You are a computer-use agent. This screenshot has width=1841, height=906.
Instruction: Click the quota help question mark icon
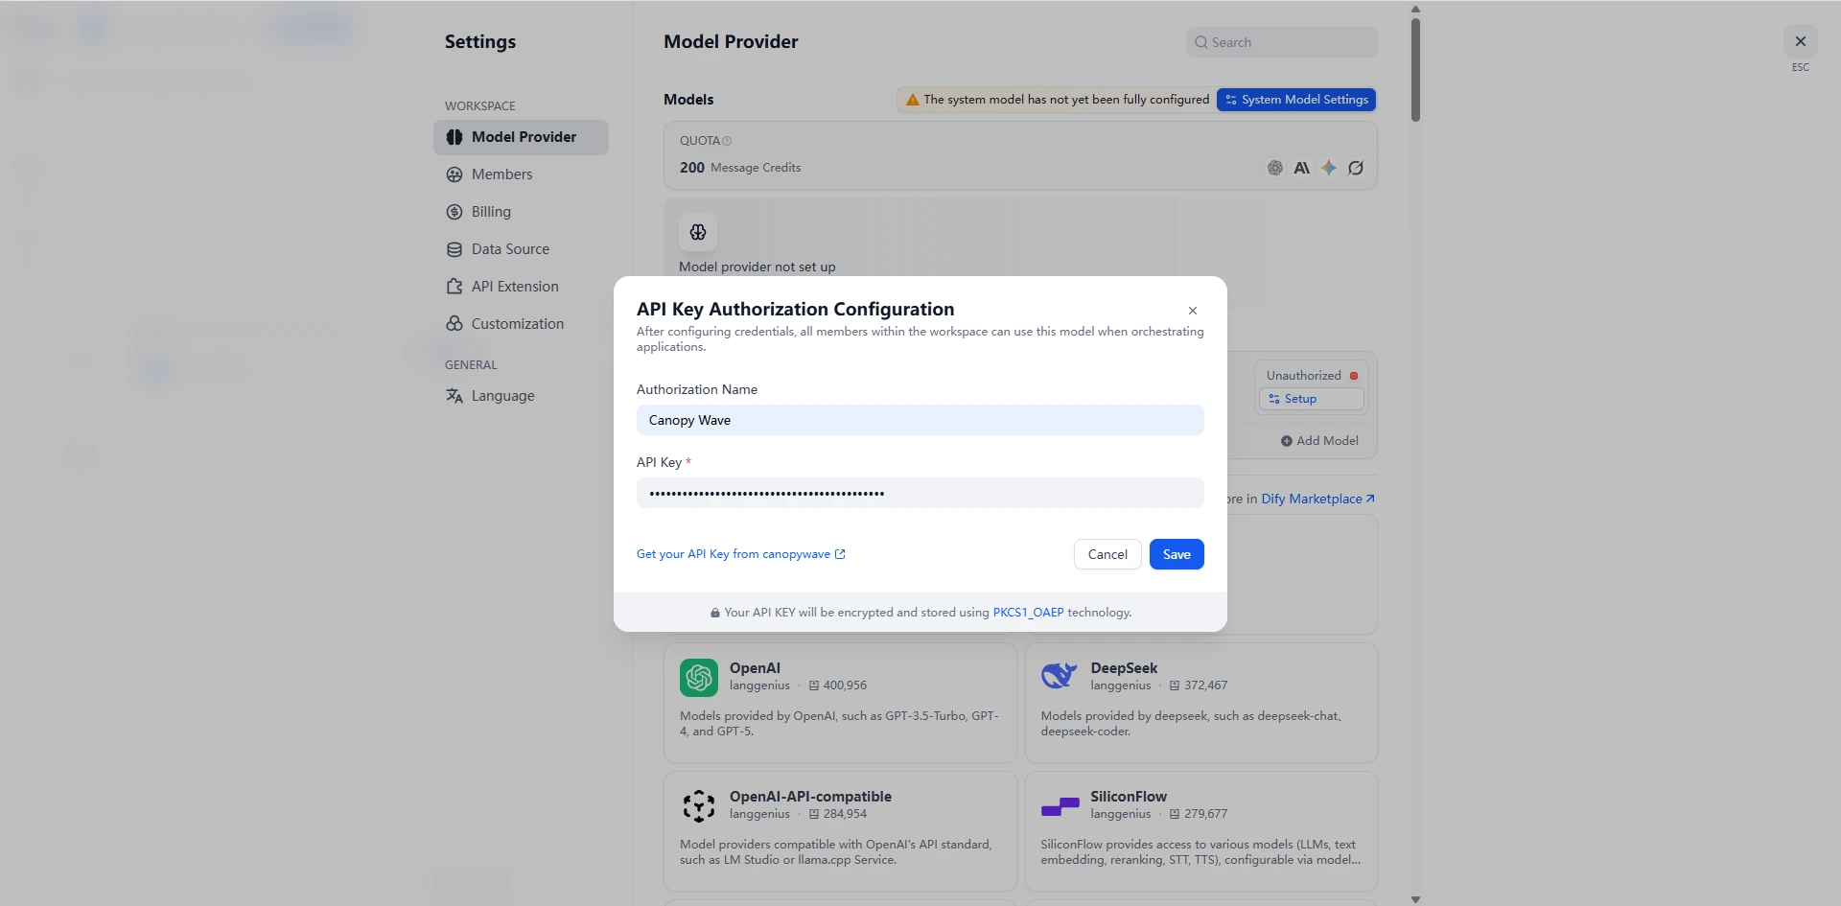[727, 141]
